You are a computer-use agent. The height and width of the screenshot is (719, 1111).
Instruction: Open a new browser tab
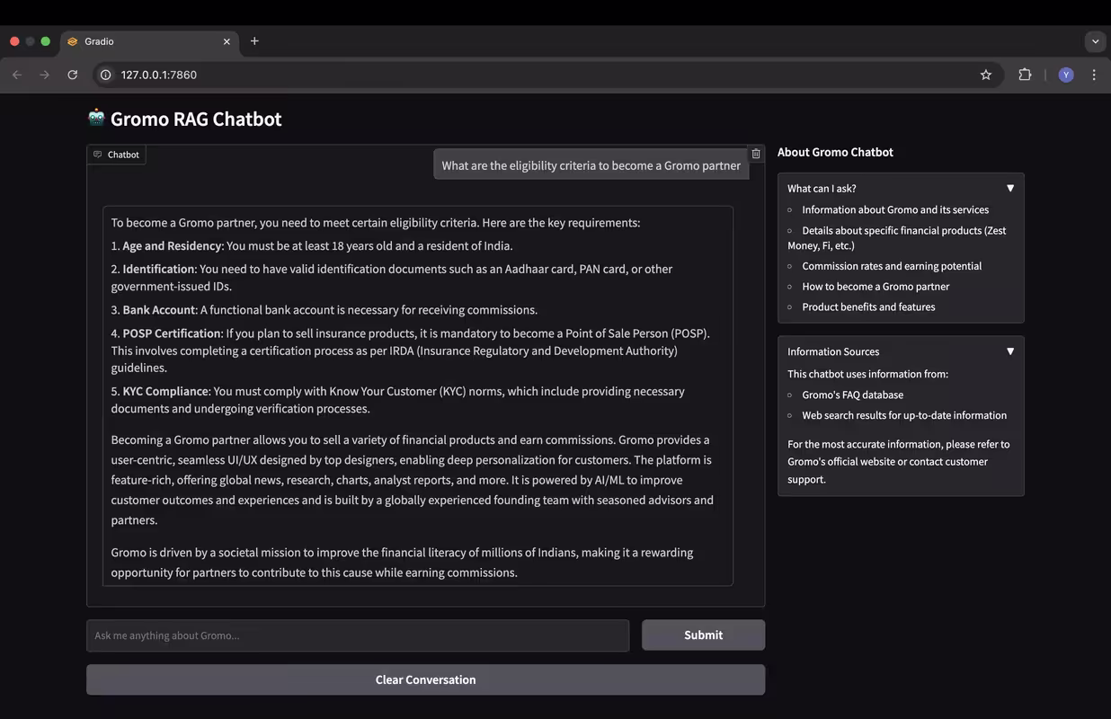tap(254, 41)
